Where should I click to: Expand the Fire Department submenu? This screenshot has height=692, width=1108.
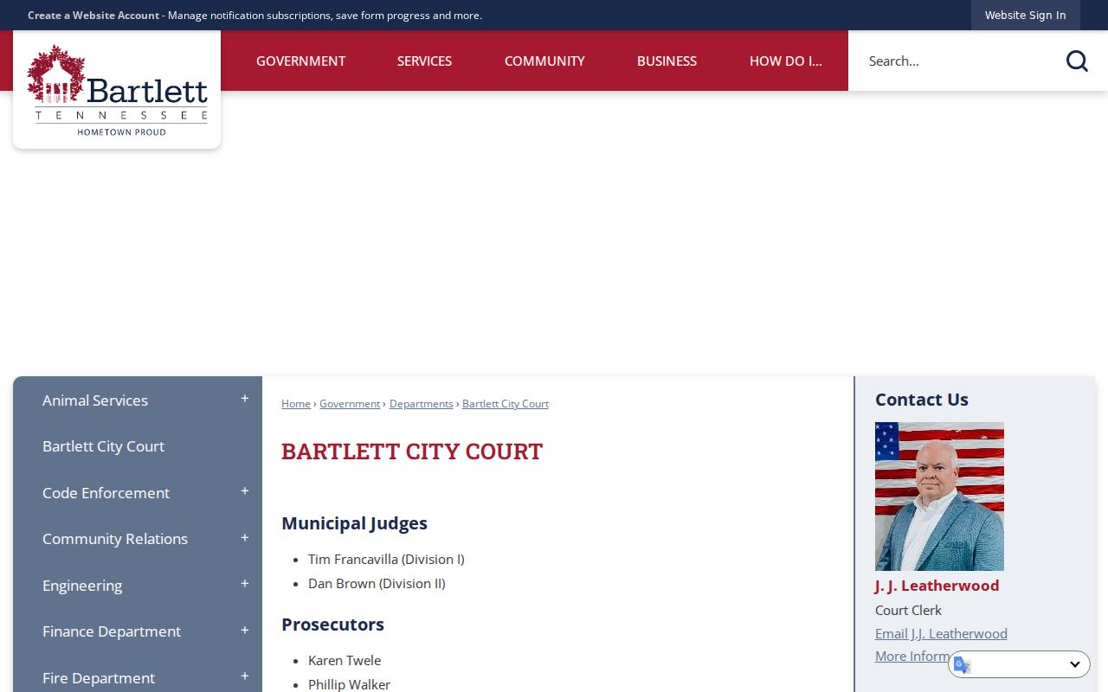coord(245,676)
